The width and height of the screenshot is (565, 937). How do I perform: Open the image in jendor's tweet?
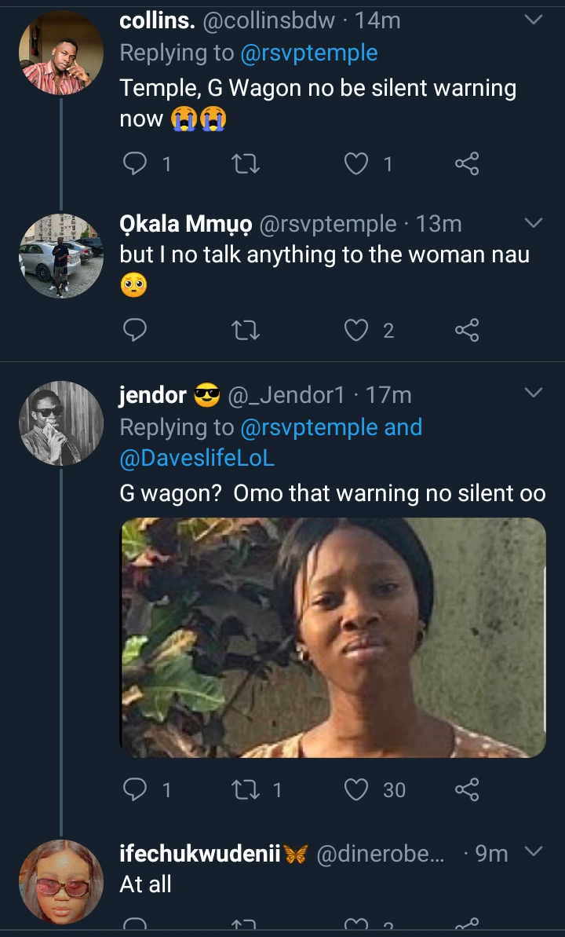click(x=333, y=637)
